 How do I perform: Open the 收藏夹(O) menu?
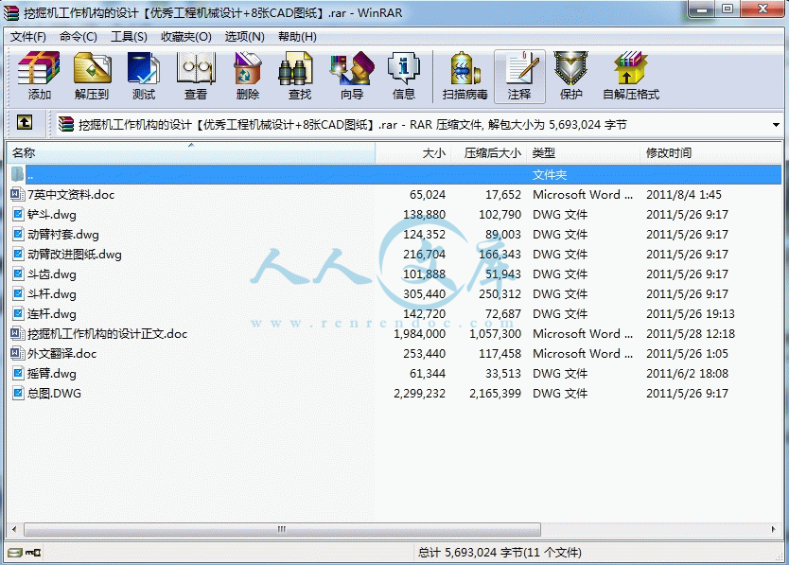click(x=186, y=37)
